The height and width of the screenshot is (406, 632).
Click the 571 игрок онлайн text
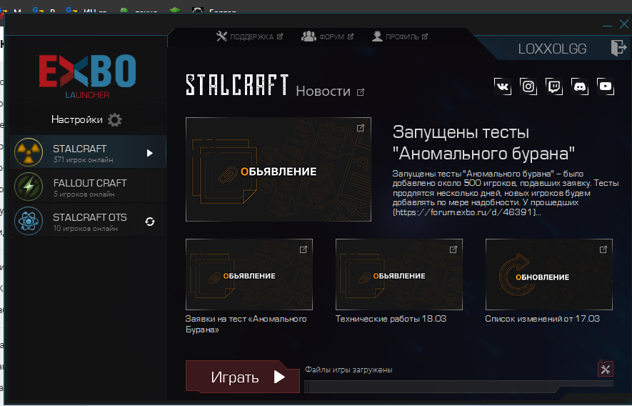point(84,160)
